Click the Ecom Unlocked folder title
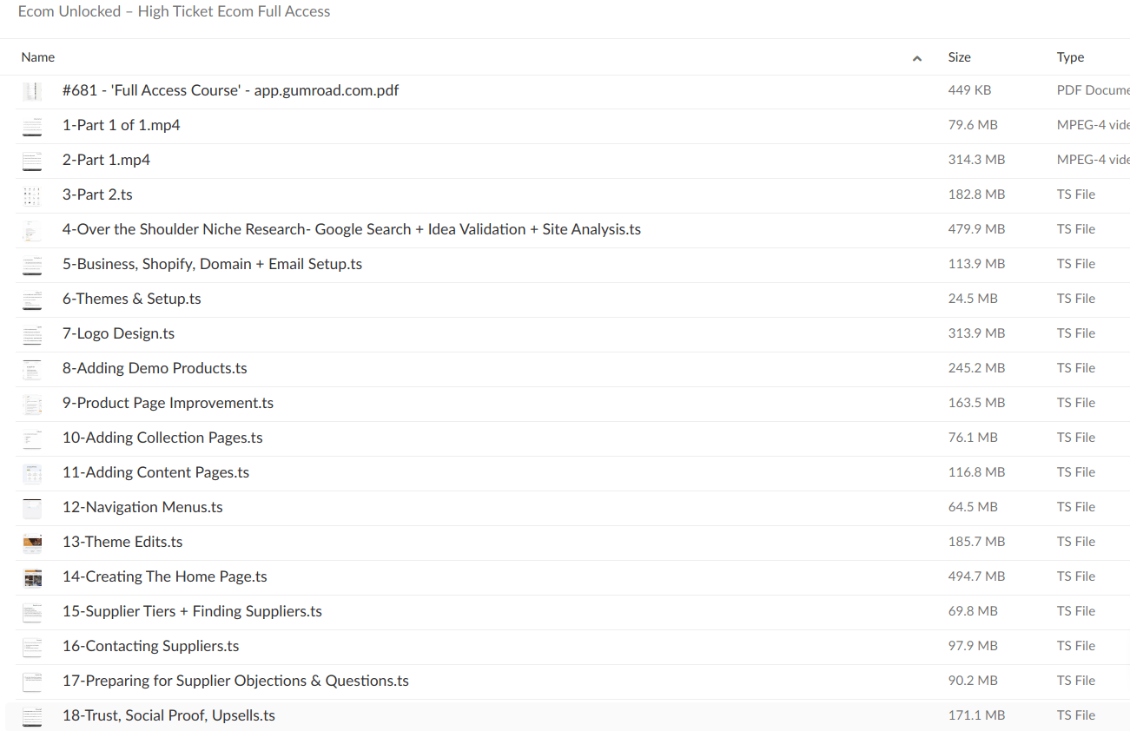 (x=174, y=12)
